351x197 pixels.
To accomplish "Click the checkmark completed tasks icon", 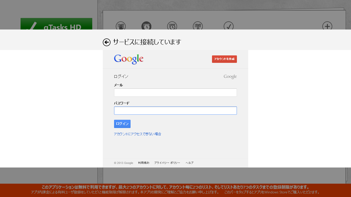I will click(x=228, y=26).
